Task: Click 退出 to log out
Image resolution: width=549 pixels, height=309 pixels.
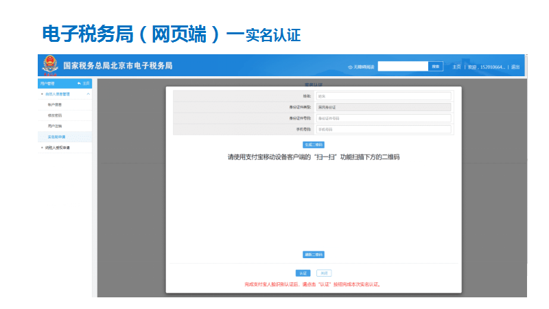Action: click(515, 67)
